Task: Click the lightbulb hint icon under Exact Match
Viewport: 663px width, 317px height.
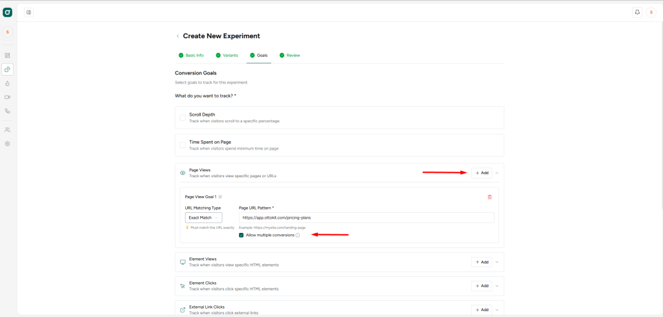Action: coord(187,227)
